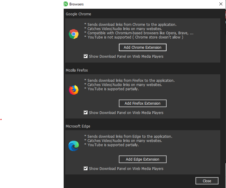This screenshot has width=226, height=188.
Task: Click "Catches Video/Audio links" line under Edge
Action: (123, 140)
